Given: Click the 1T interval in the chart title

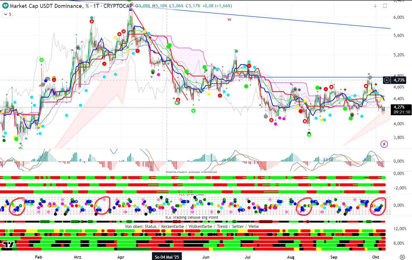Looking at the screenshot, I should [96, 6].
